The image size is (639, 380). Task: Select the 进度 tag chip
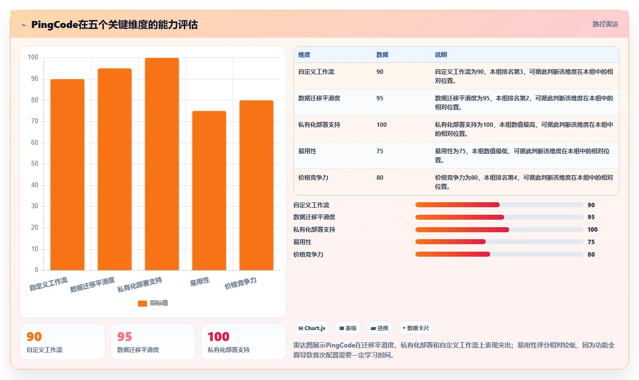[x=379, y=328]
